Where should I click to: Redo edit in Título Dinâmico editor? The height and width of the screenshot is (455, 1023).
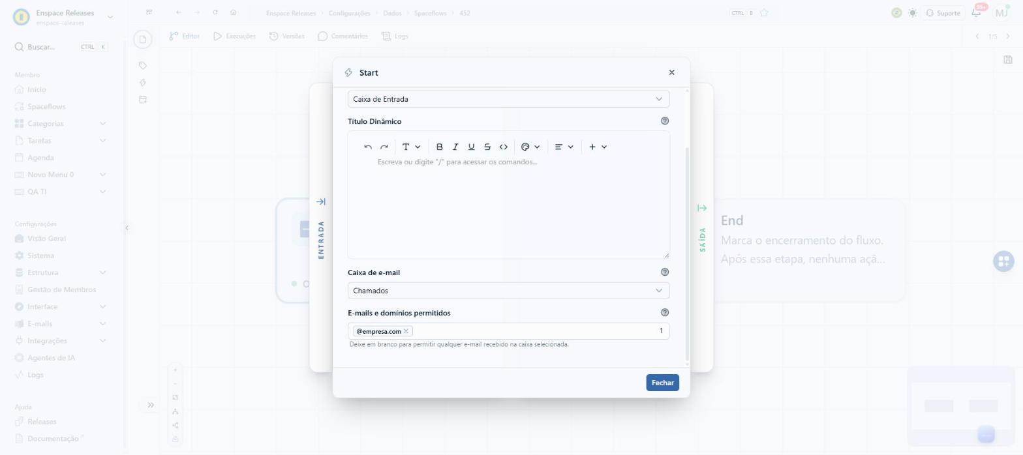tap(384, 147)
